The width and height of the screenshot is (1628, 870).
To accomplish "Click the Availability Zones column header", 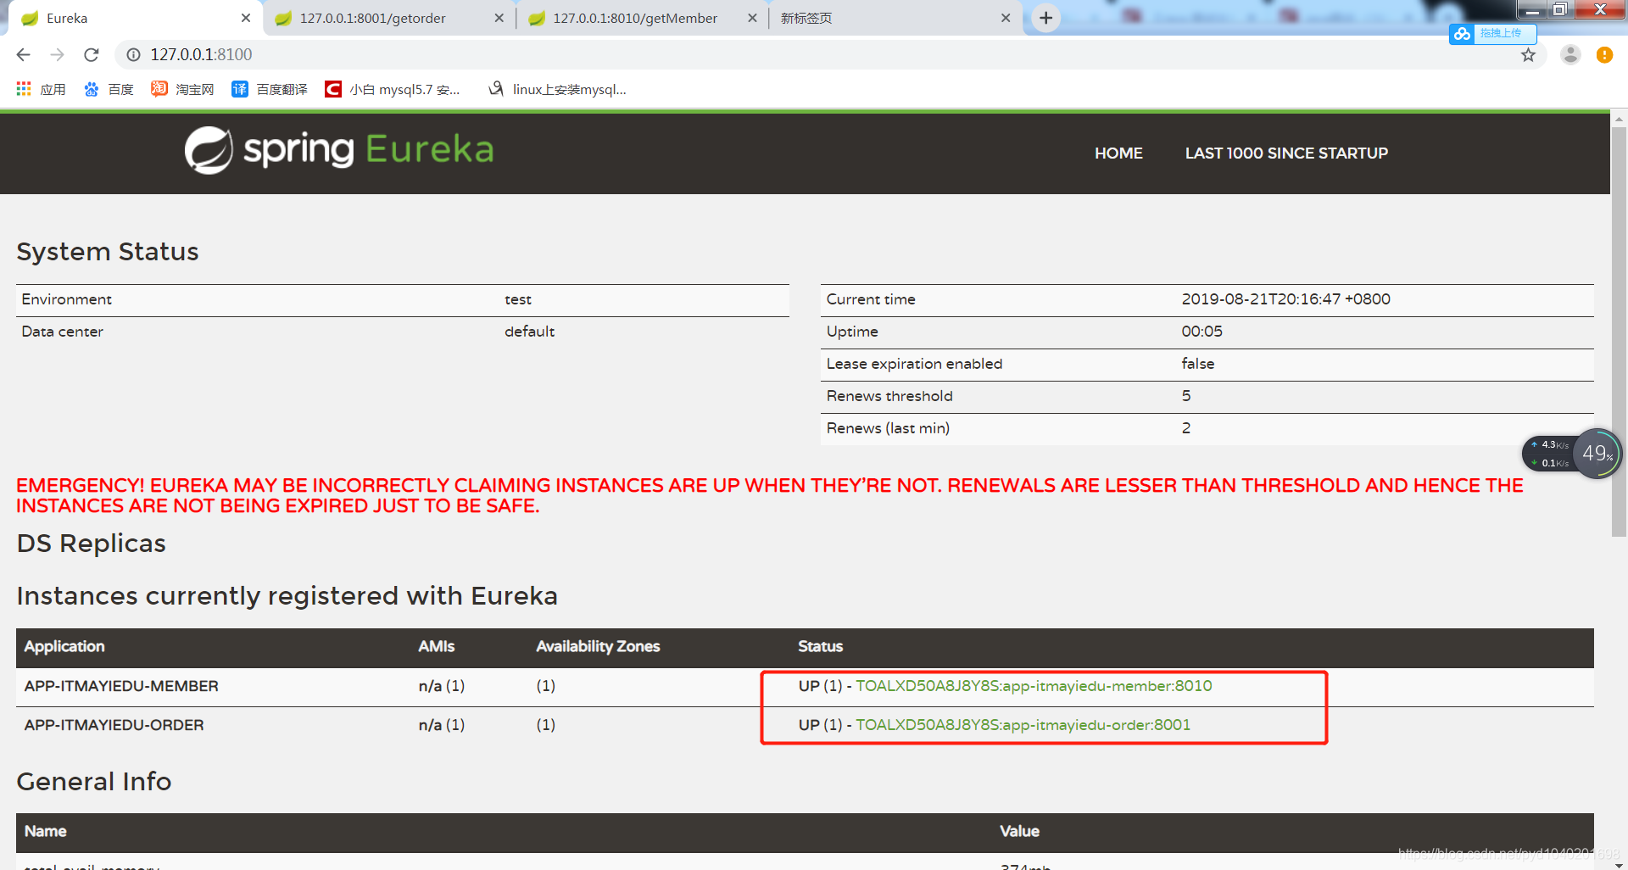I will pos(598,646).
